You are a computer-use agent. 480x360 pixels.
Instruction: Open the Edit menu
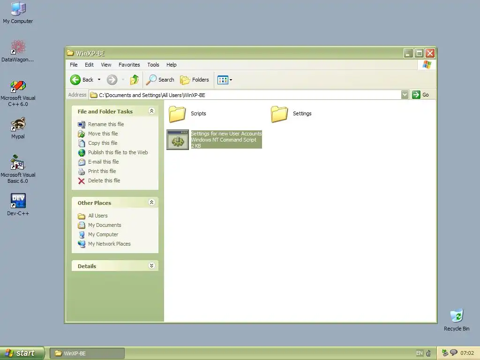tap(89, 65)
